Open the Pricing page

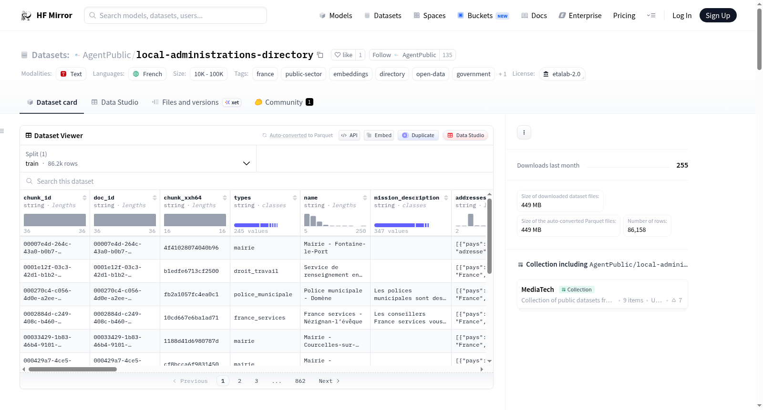point(624,16)
